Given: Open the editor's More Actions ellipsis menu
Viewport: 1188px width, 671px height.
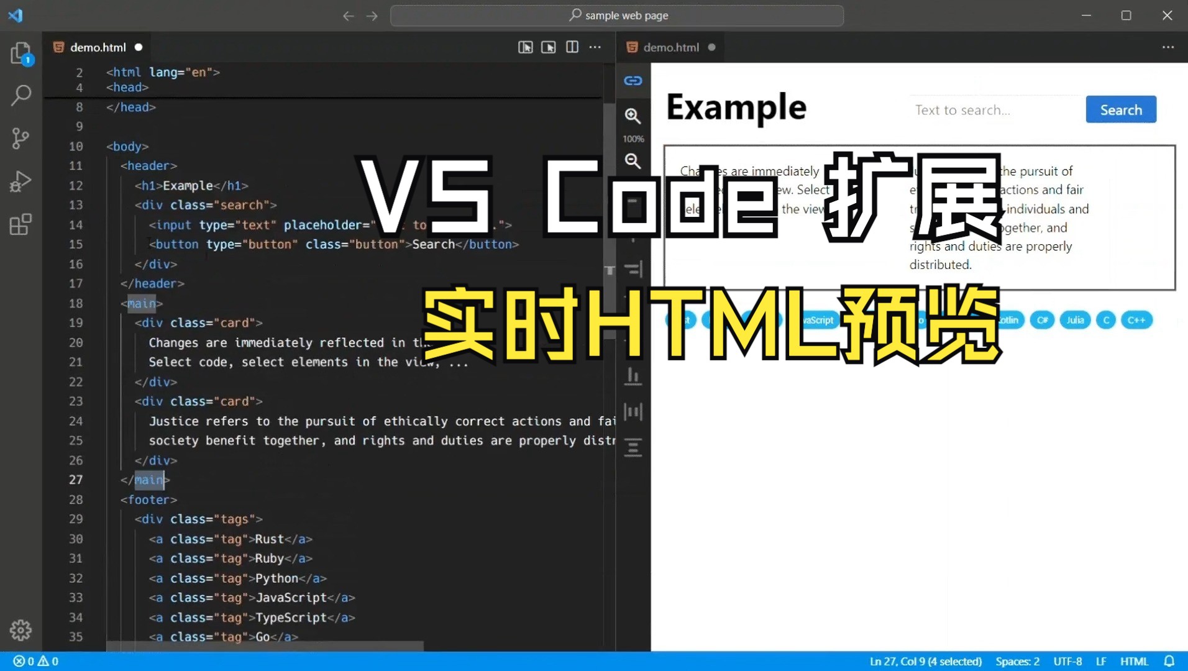Looking at the screenshot, I should (595, 47).
